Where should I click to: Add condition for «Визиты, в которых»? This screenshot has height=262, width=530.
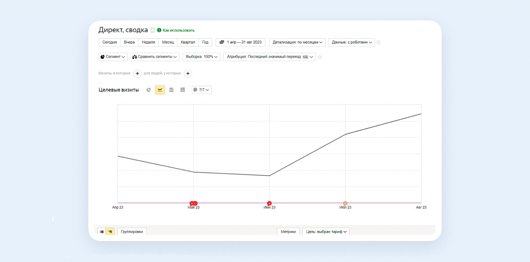pos(137,74)
